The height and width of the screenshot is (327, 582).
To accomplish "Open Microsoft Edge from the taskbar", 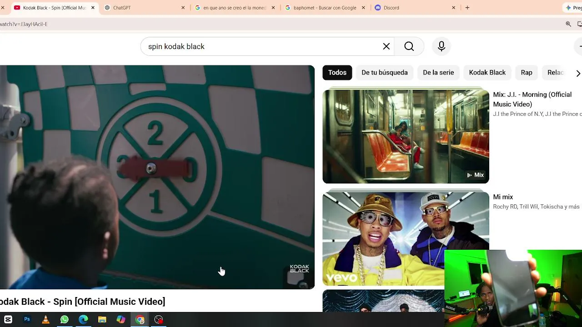I will coord(83,319).
